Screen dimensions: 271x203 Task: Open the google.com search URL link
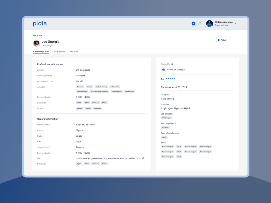(x=108, y=158)
